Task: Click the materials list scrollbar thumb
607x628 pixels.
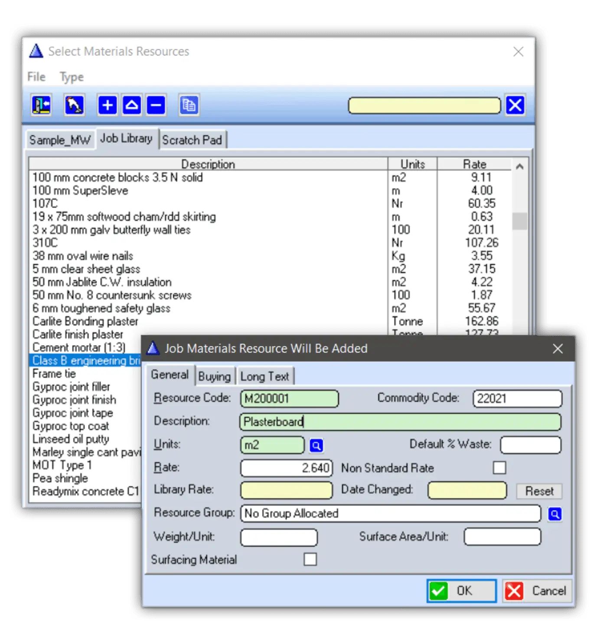Action: tap(519, 221)
